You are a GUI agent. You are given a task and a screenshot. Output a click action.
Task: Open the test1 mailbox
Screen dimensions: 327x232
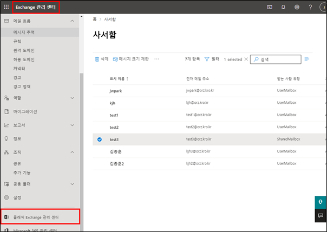pyautogui.click(x=114, y=115)
